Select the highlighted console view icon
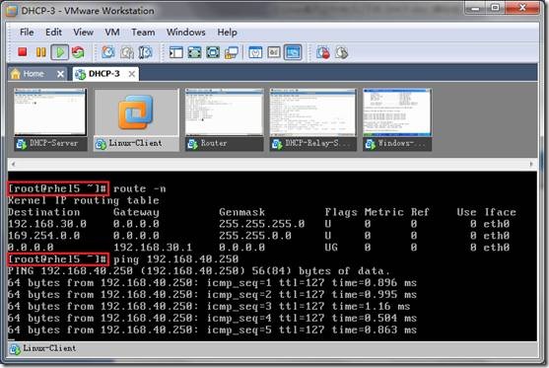The height and width of the screenshot is (368, 549). (293, 52)
